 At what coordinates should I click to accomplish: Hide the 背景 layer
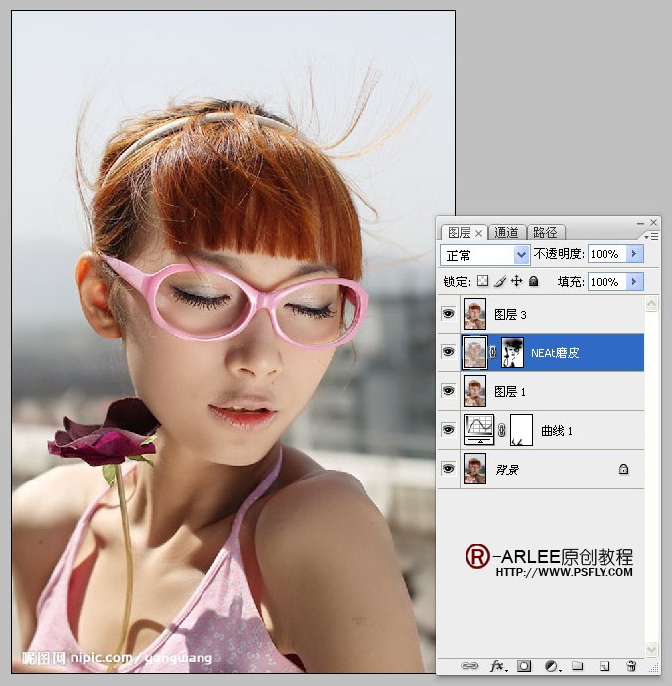pyautogui.click(x=448, y=469)
